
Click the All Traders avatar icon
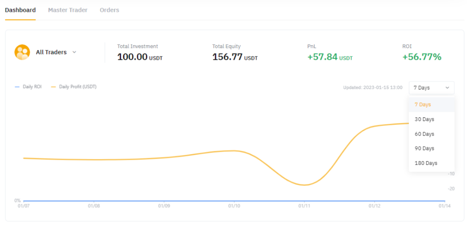pos(22,52)
